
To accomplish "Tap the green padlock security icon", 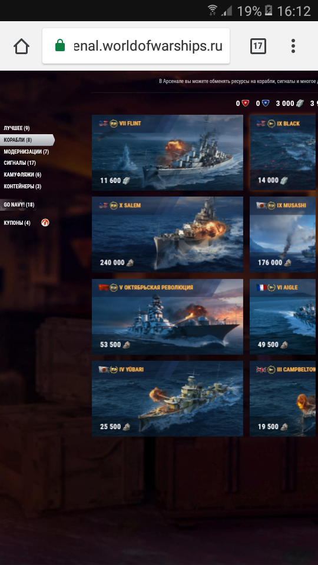I will pyautogui.click(x=60, y=46).
